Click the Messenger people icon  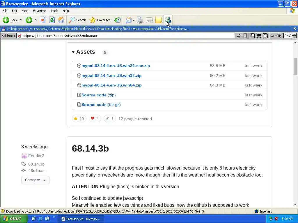pyautogui.click(x=168, y=20)
